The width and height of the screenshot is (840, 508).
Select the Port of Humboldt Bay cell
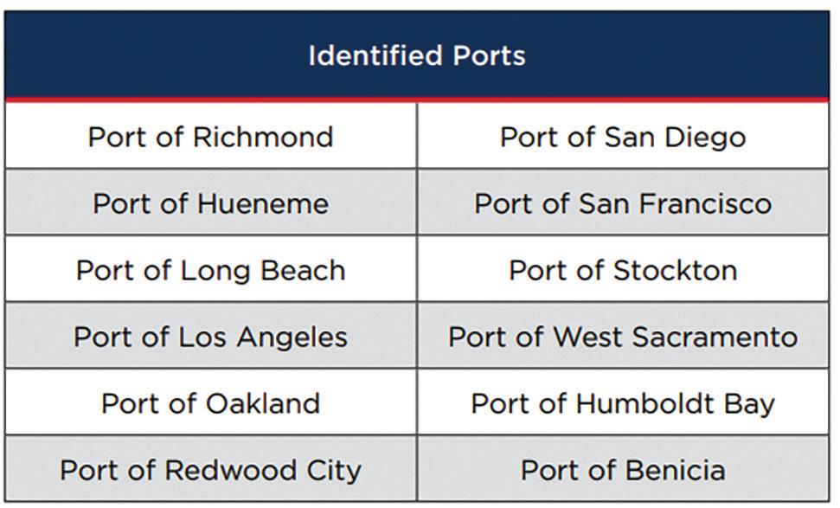(623, 402)
